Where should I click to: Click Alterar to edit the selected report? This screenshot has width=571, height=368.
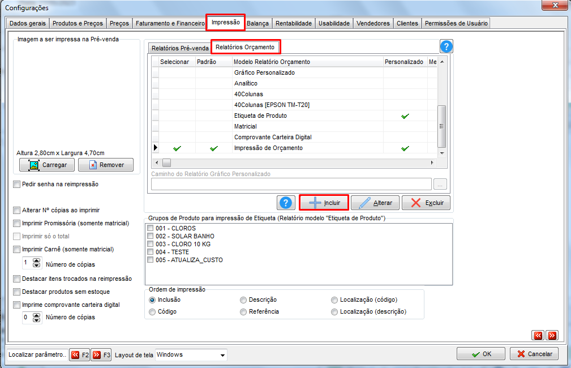pyautogui.click(x=375, y=203)
